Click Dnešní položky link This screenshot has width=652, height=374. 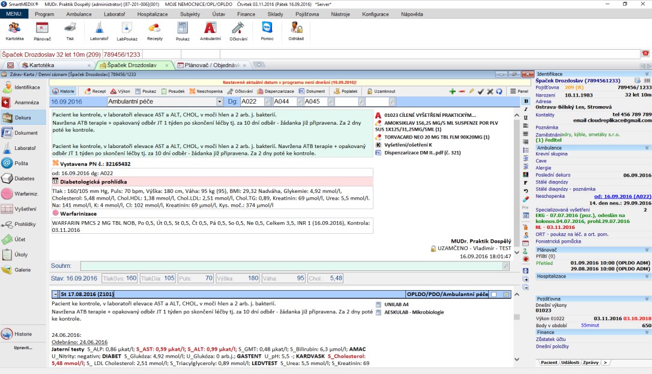click(x=552, y=346)
